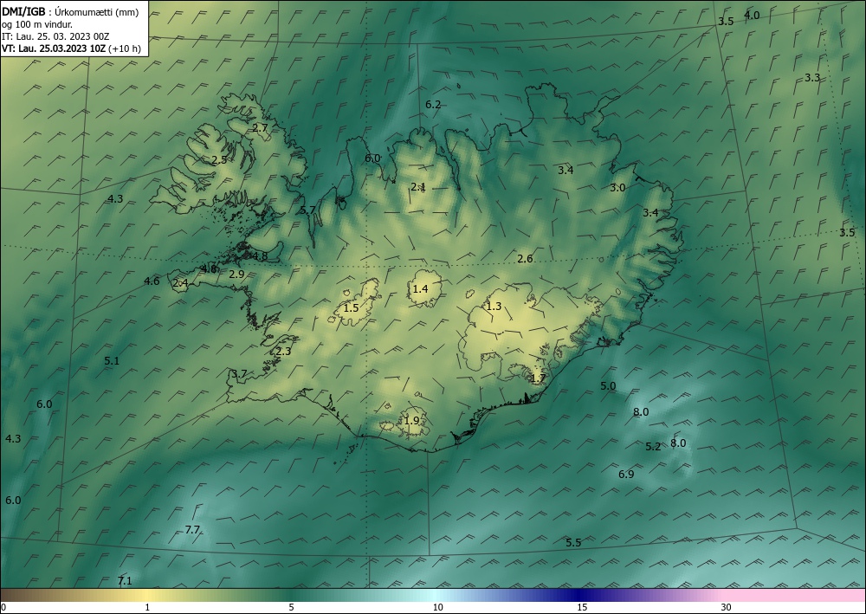This screenshot has height=614, width=866.
Task: Click the dark navy segment of the color bar
Action: (x=580, y=595)
